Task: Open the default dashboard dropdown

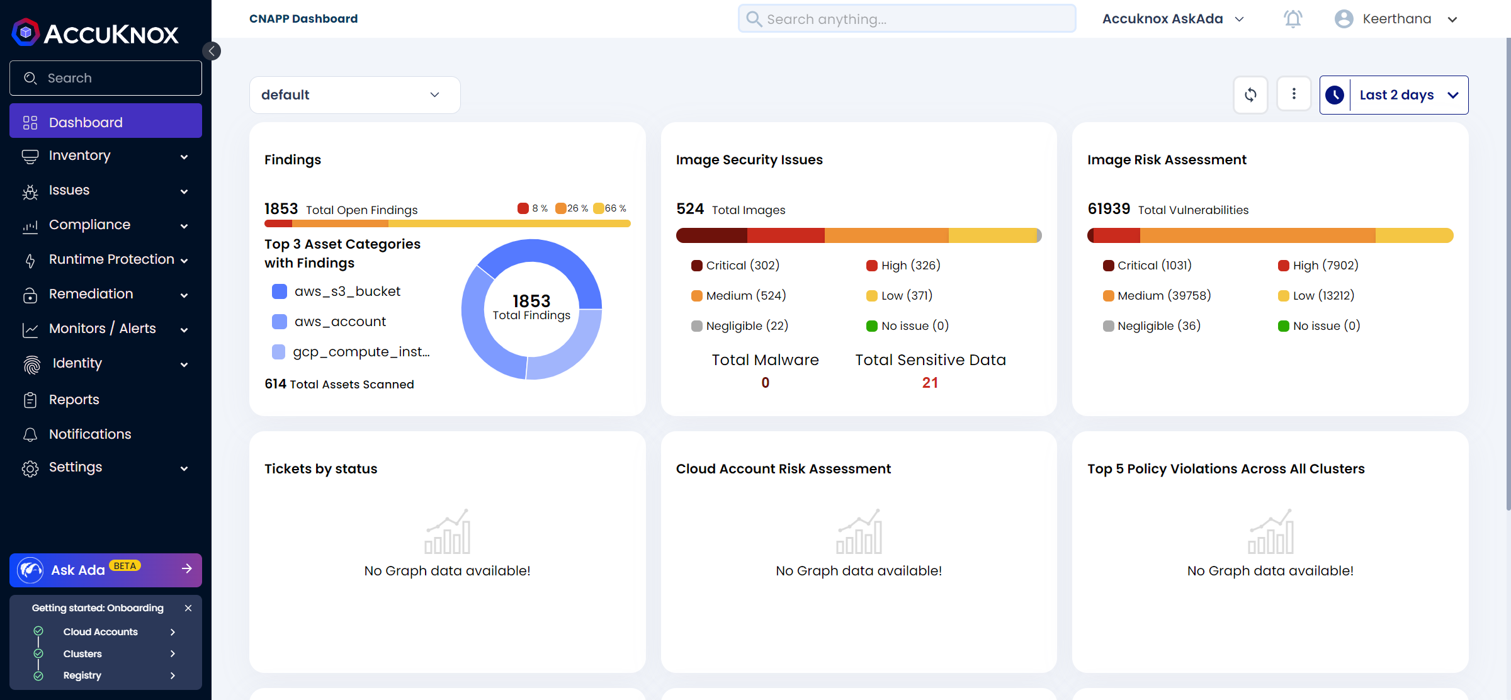Action: tap(354, 95)
